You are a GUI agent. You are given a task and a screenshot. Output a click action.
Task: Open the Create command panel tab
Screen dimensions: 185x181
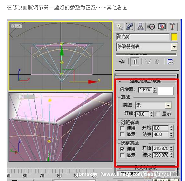click(119, 27)
